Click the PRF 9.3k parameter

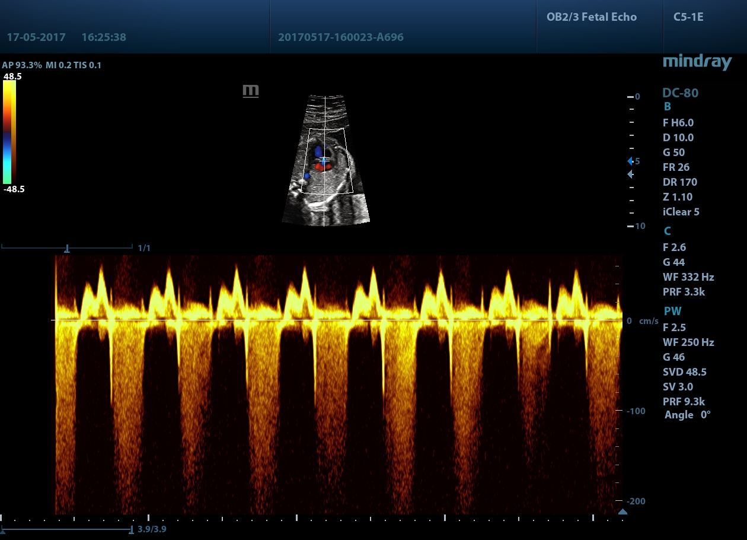pyautogui.click(x=684, y=401)
